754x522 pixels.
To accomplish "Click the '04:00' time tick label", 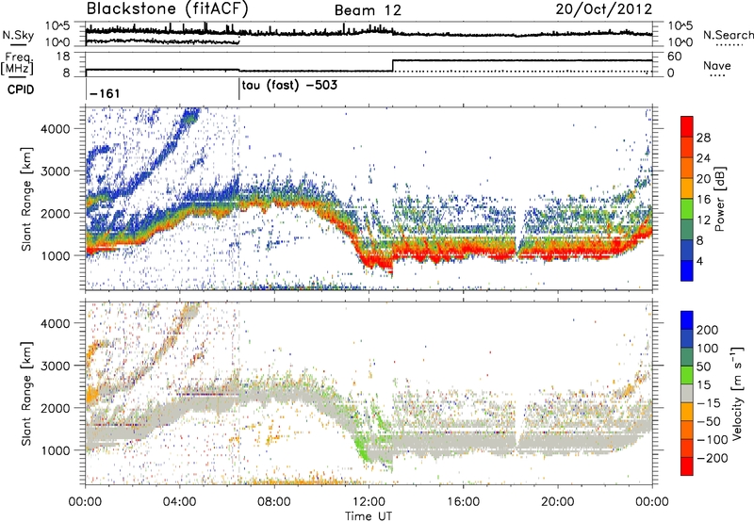I will (179, 502).
